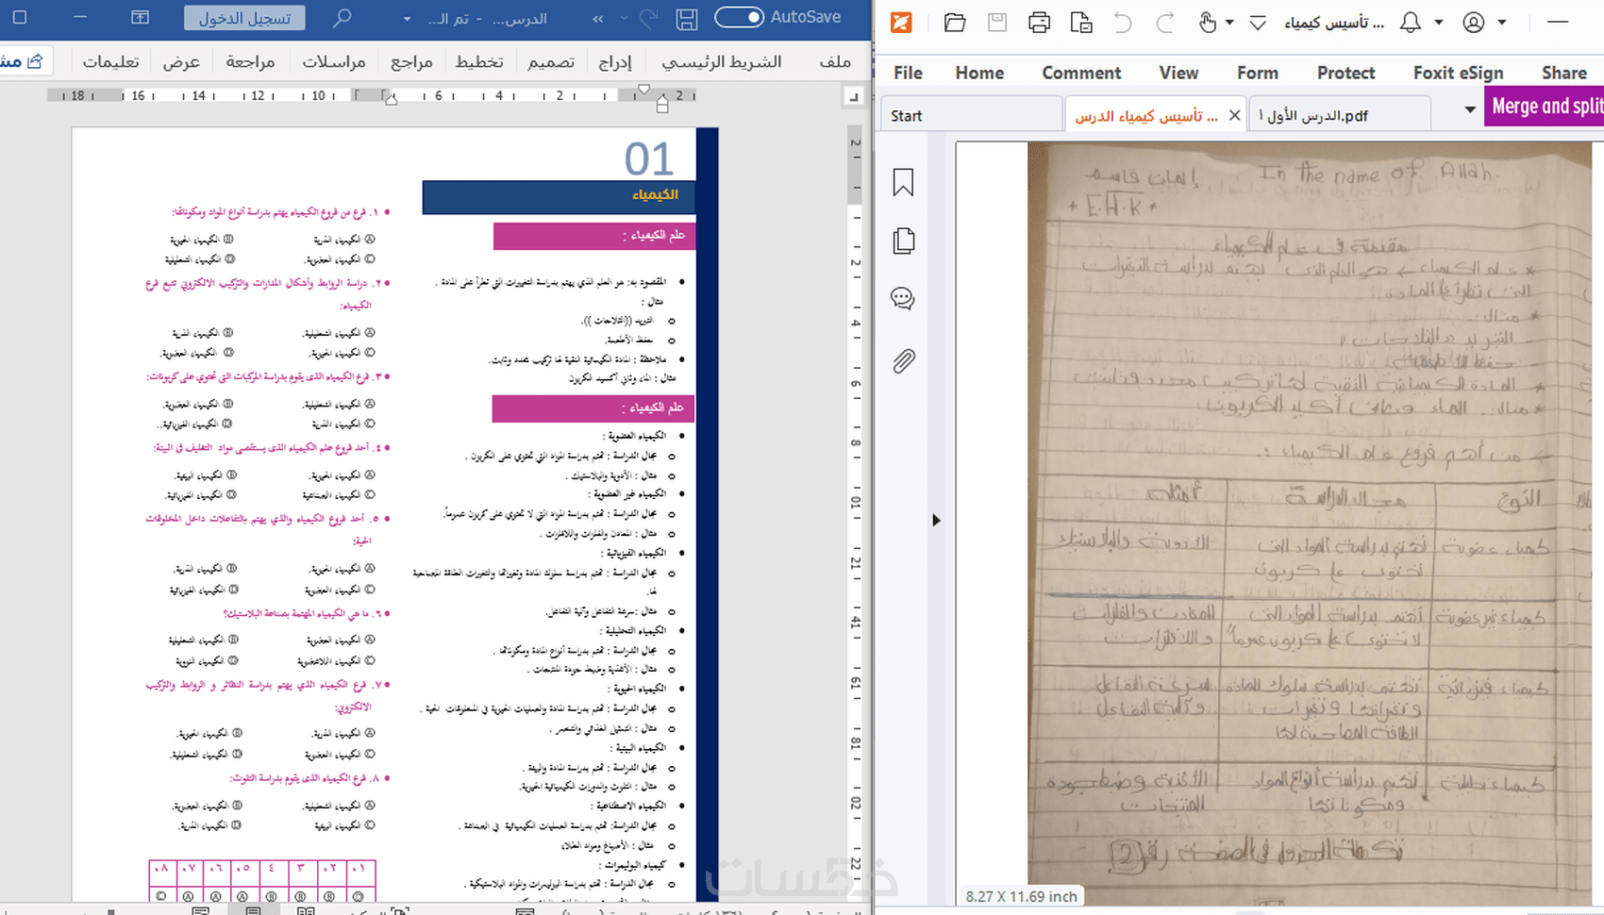Image resolution: width=1604 pixels, height=915 pixels.
Task: Open the الشريط الرئيسي tab
Action: pos(722,61)
